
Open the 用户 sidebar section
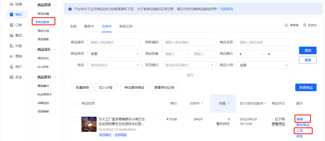[x=16, y=67]
